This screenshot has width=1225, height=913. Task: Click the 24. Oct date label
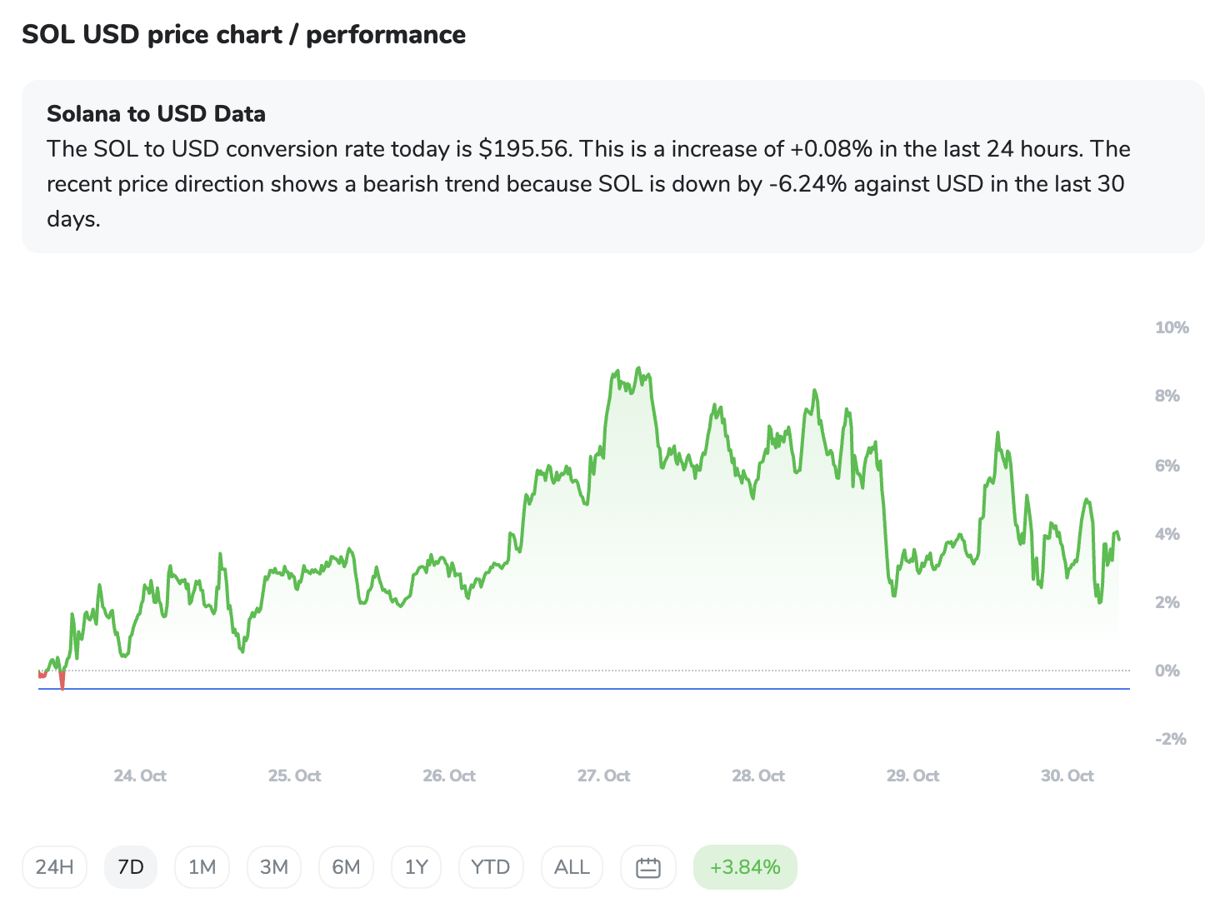pyautogui.click(x=140, y=776)
